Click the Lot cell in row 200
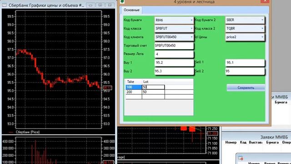This screenshot has width=291, height=164. 153,92
